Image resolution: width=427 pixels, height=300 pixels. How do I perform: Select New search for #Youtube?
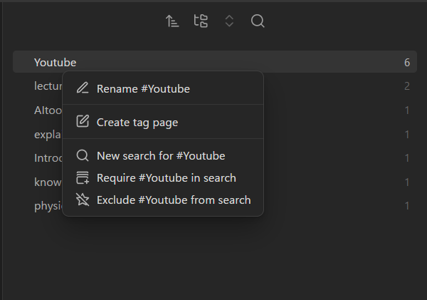[163, 156]
